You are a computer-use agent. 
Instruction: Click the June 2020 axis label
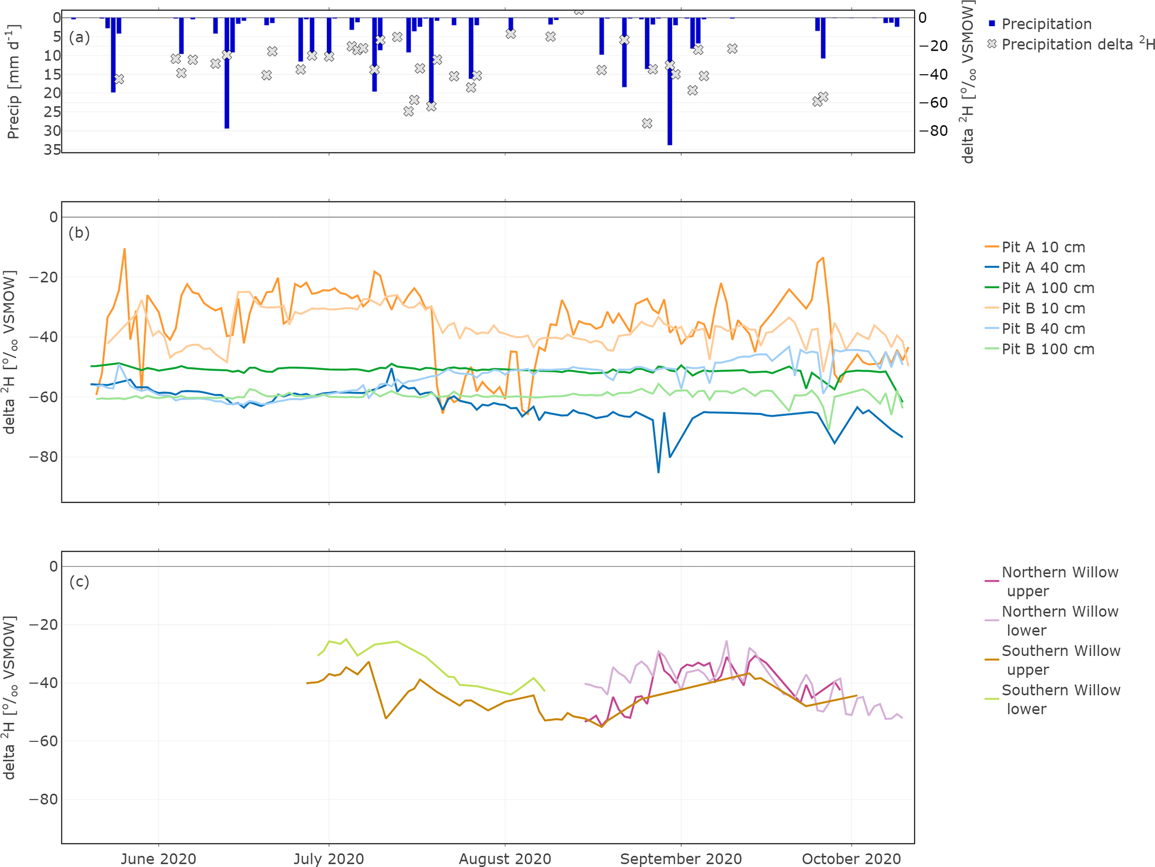pos(158,859)
